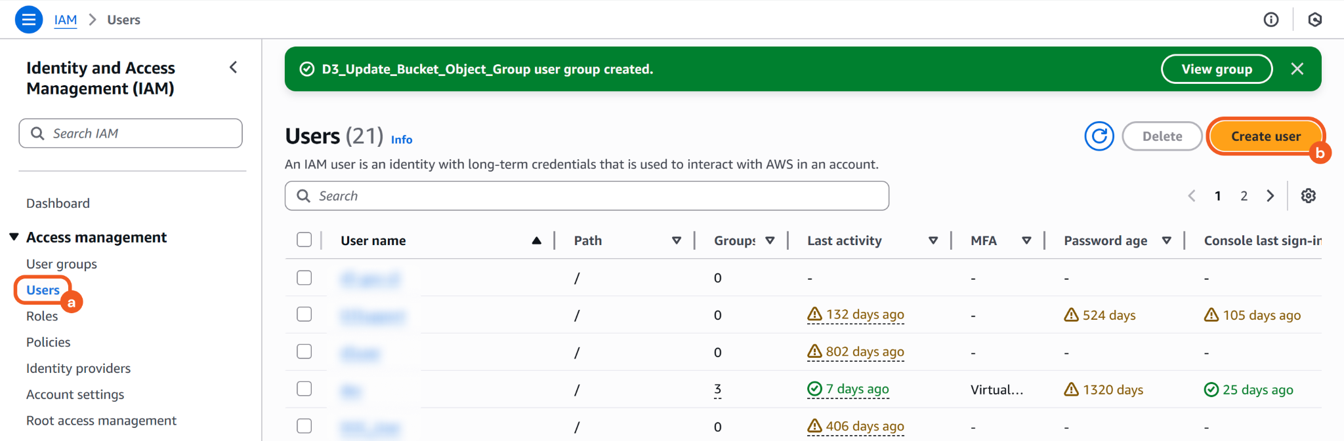Click the info circle icon in header
The width and height of the screenshot is (1344, 441).
pyautogui.click(x=1271, y=20)
